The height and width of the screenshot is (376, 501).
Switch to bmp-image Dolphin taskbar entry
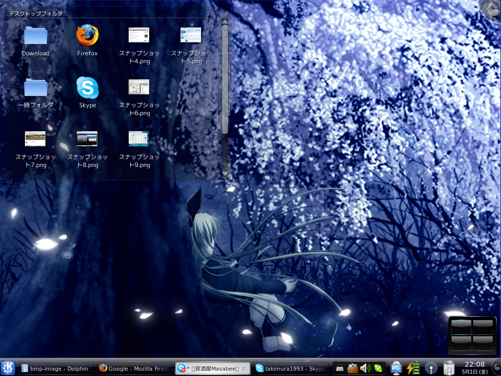pyautogui.click(x=56, y=369)
